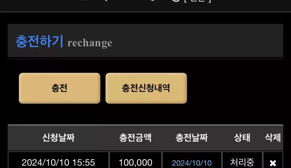Sort by the 신청날짜 column header
This screenshot has height=168, width=291.
click(59, 138)
